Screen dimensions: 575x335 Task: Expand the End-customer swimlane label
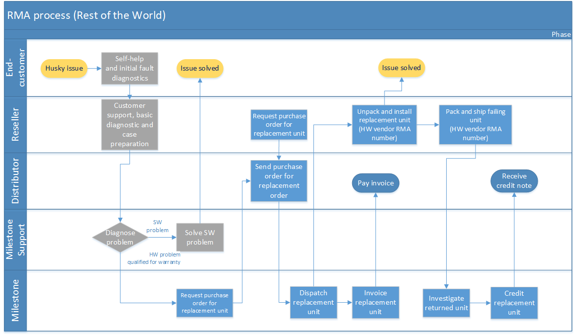[x=15, y=68]
